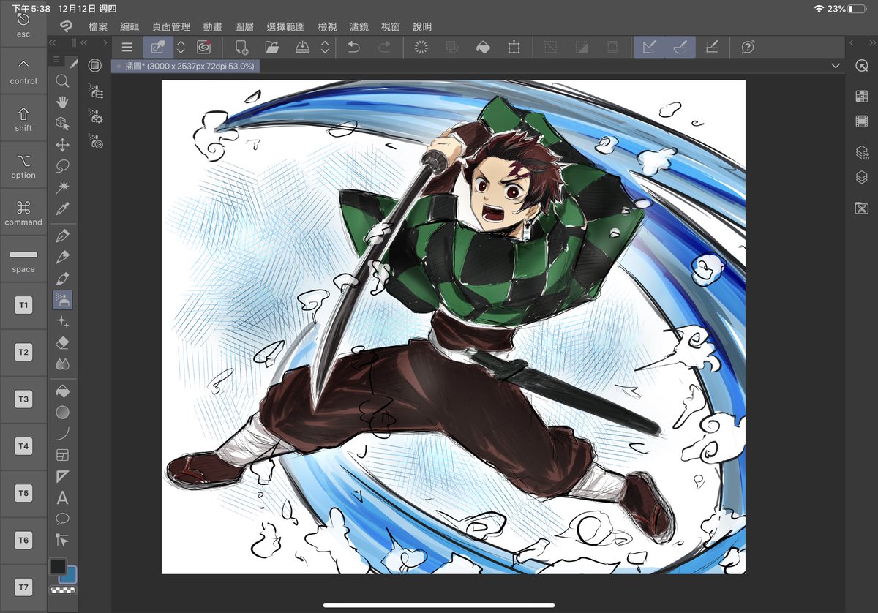The height and width of the screenshot is (613, 878).
Task: Open the Sub Tool palette icon
Action: pos(95,91)
